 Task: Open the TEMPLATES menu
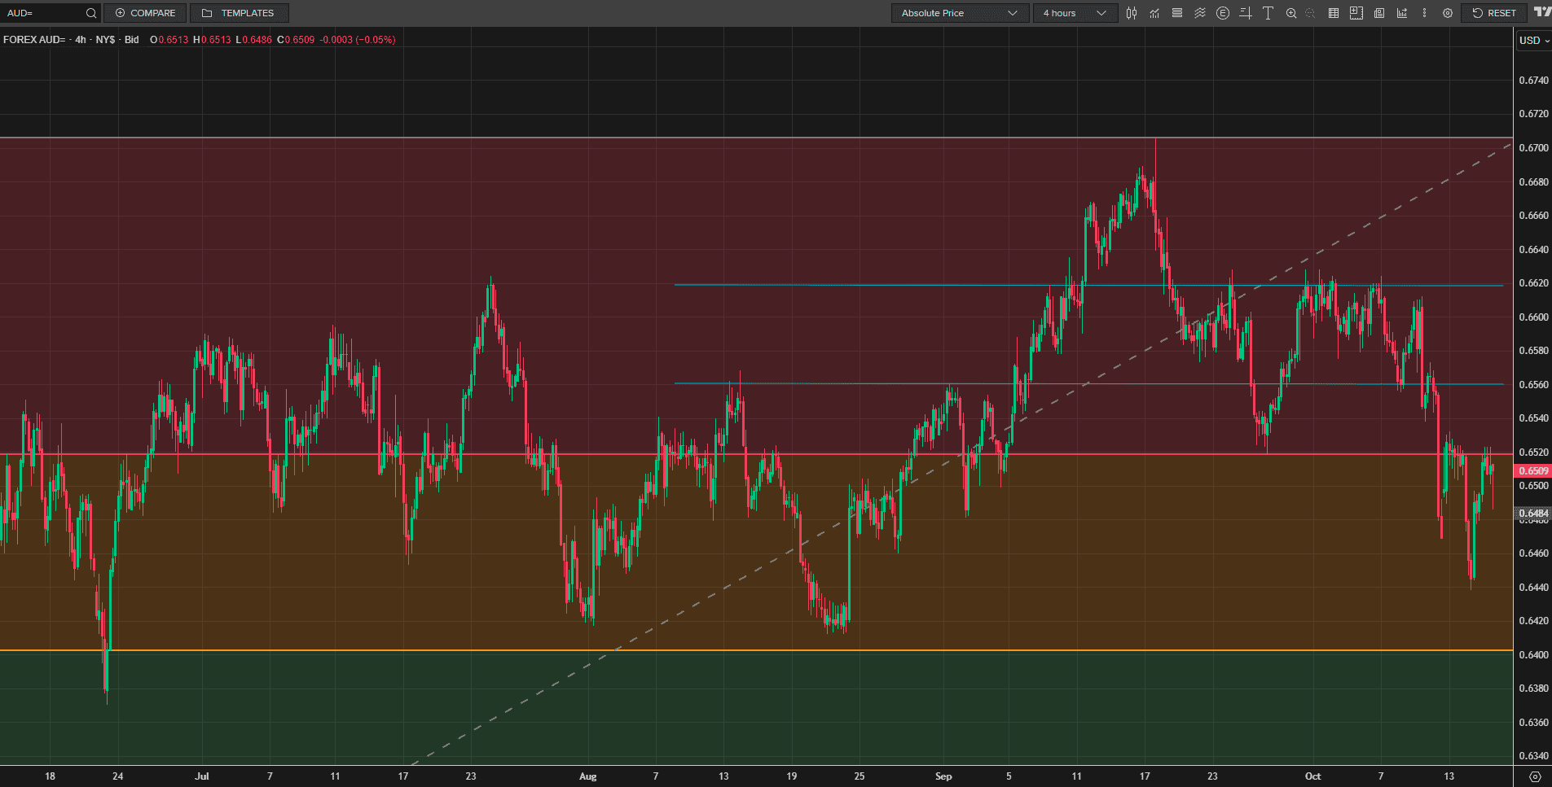[239, 13]
